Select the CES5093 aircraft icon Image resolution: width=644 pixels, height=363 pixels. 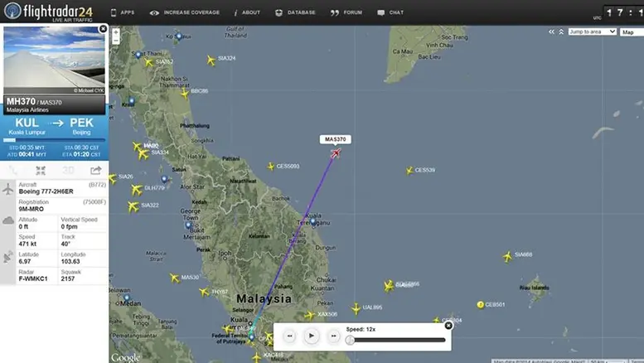[271, 167]
